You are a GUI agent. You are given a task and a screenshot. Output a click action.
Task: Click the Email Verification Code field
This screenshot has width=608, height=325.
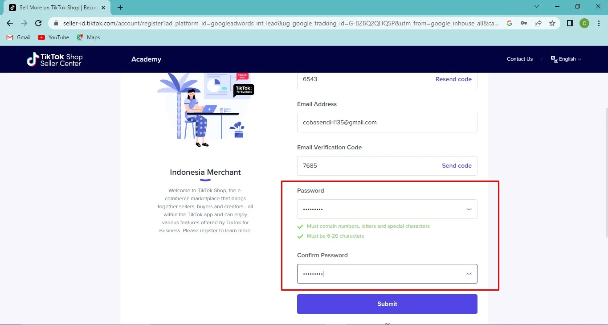pos(387,165)
